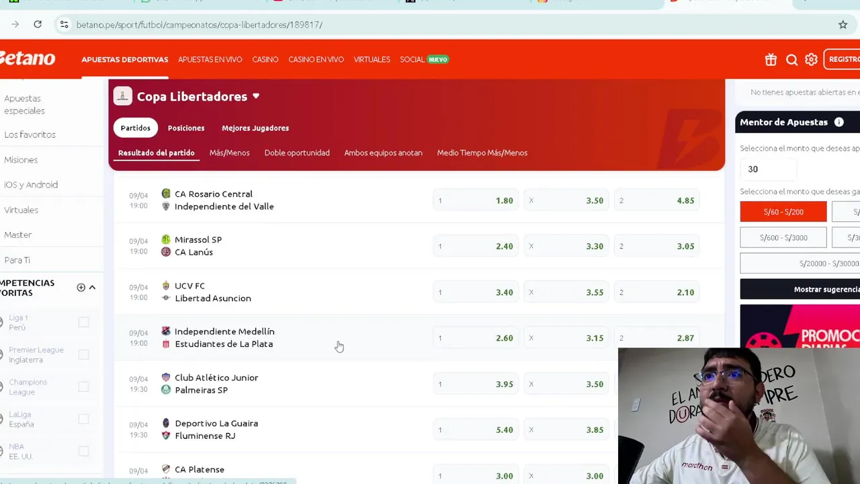
Task: Click Palmeiras SP team crest
Action: coord(166,390)
